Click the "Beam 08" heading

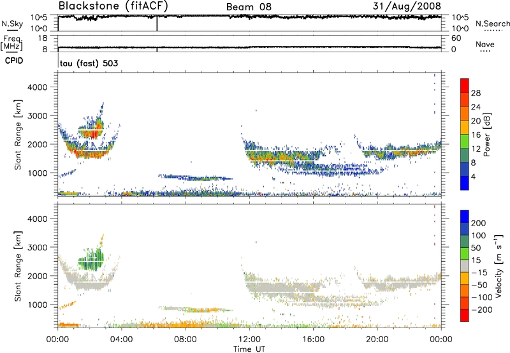click(x=249, y=7)
